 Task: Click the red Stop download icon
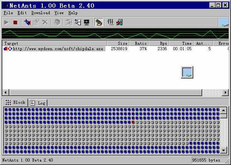pyautogui.click(x=15, y=23)
